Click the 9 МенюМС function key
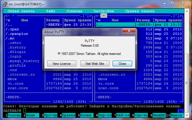 pos(158,115)
